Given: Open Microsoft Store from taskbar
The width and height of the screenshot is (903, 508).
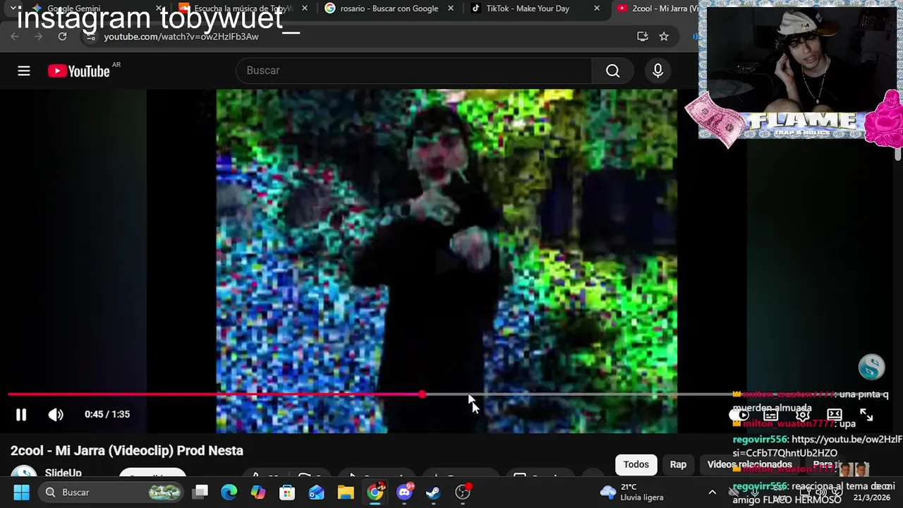Looking at the screenshot, I should [287, 492].
